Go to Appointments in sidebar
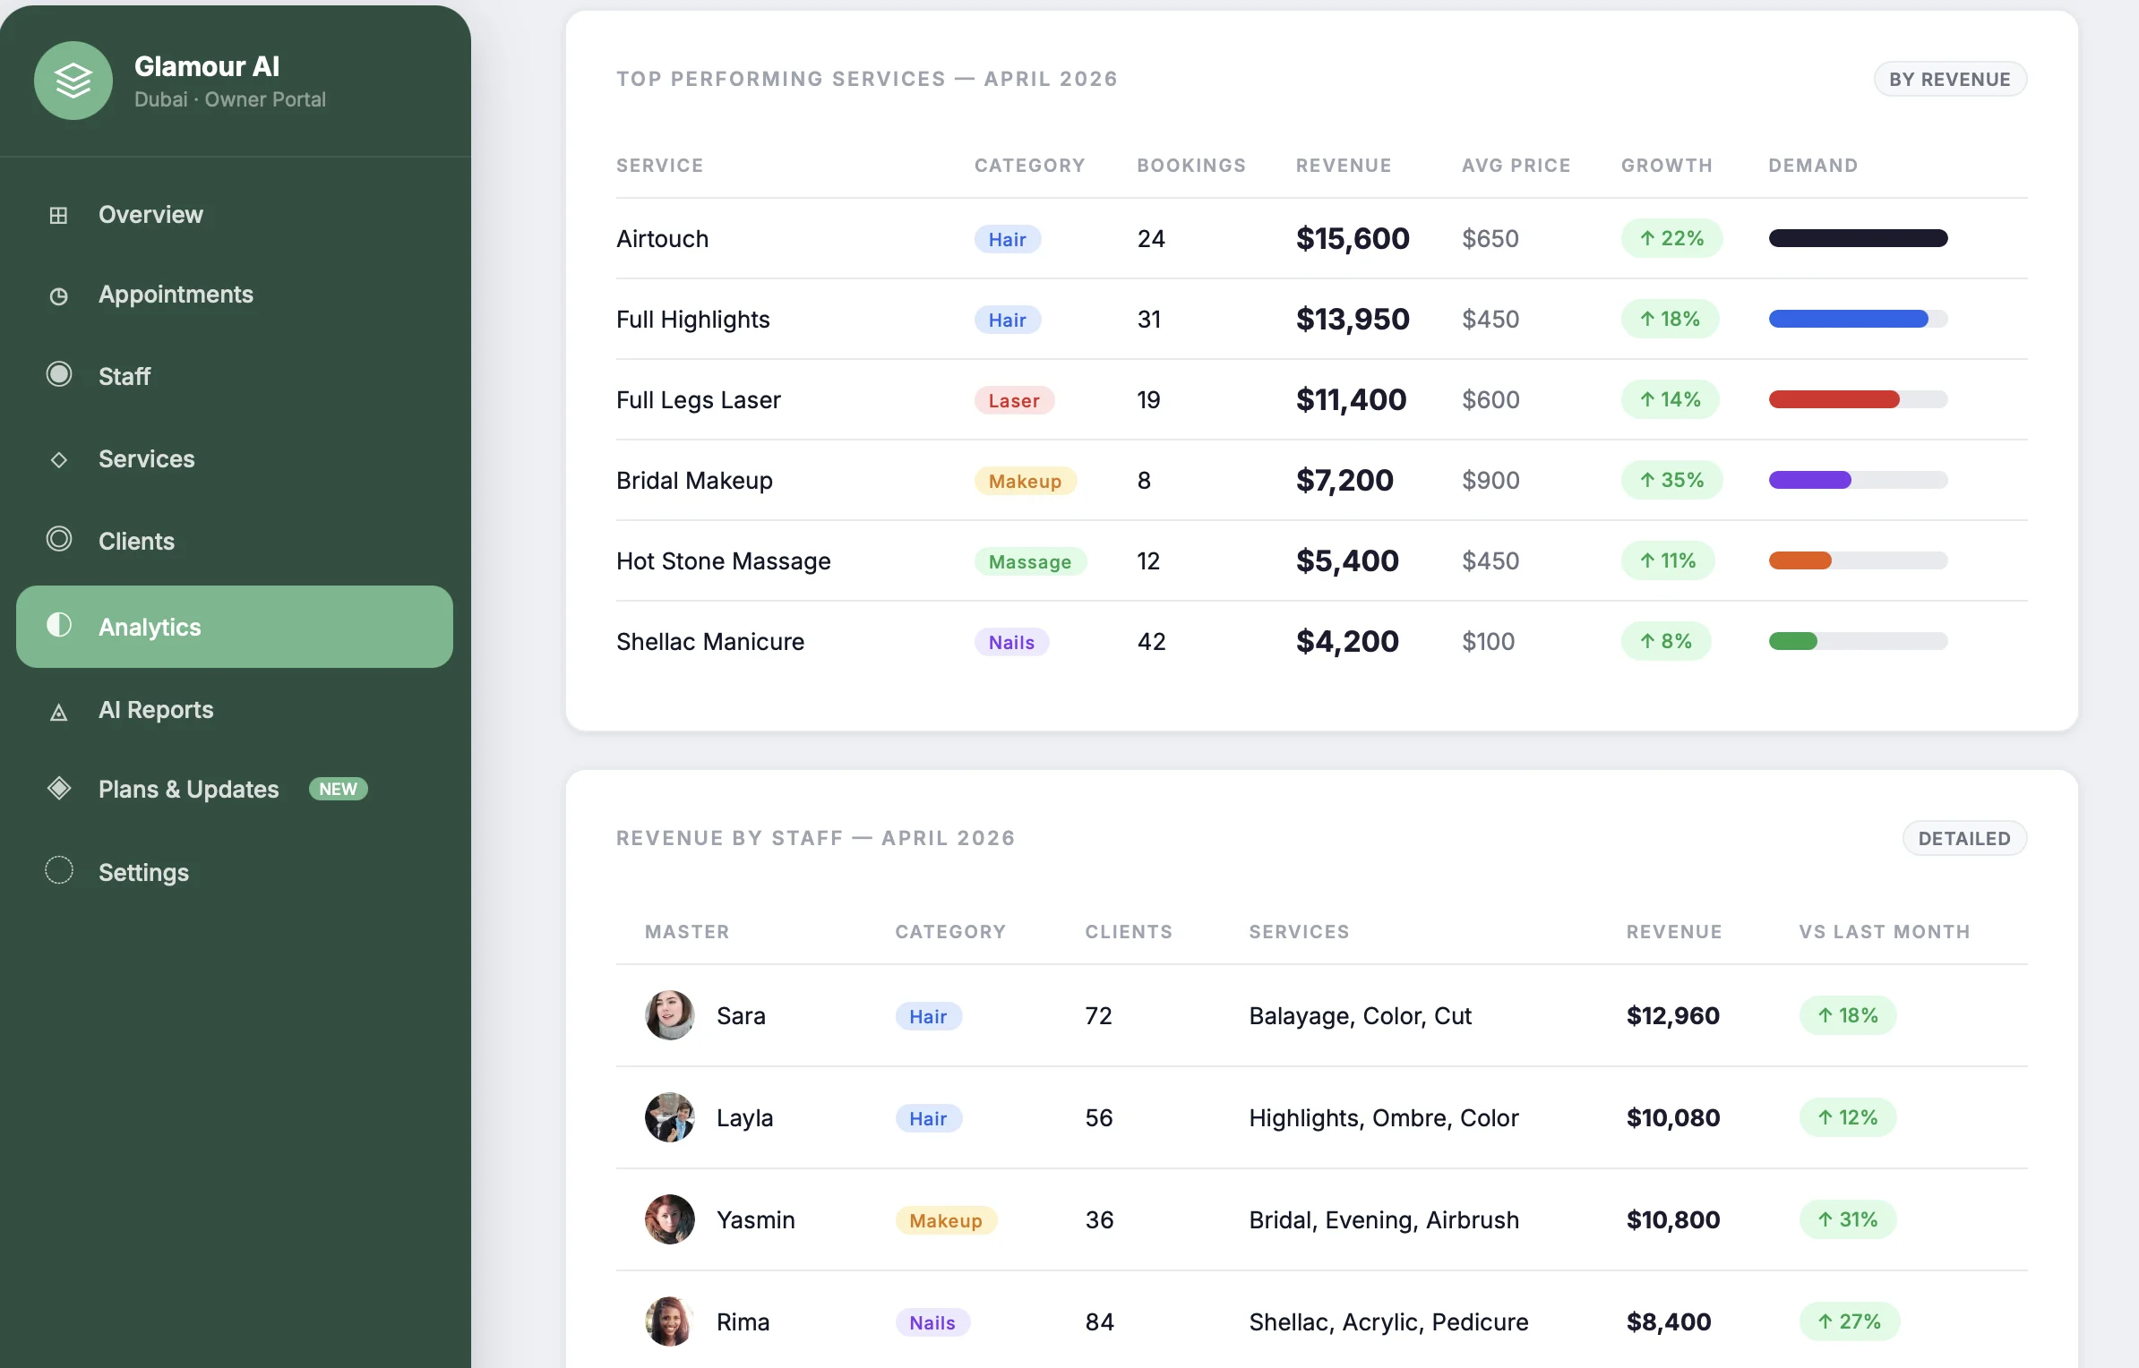 (x=235, y=295)
